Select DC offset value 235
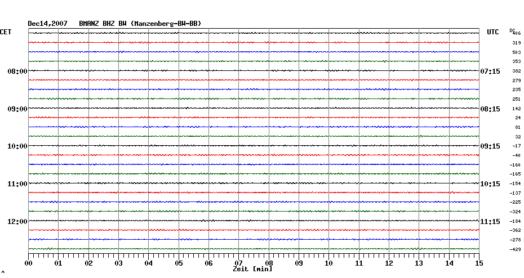The image size is (524, 278). [517, 90]
